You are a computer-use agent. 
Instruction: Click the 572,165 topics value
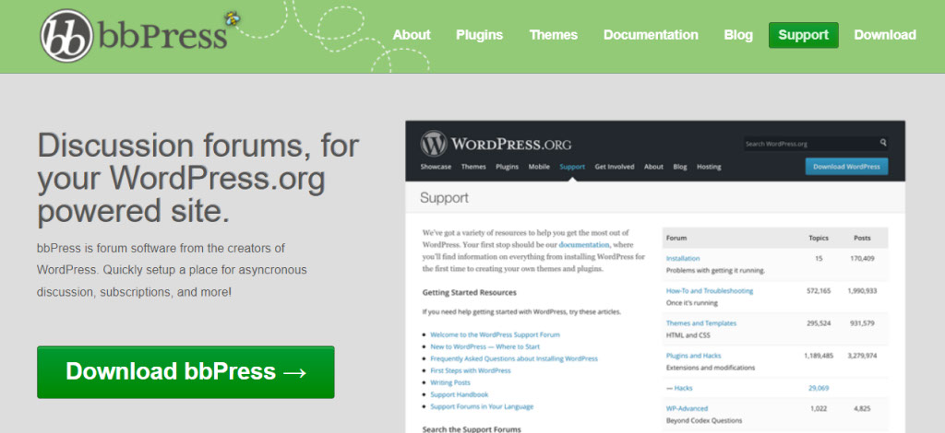tap(819, 290)
